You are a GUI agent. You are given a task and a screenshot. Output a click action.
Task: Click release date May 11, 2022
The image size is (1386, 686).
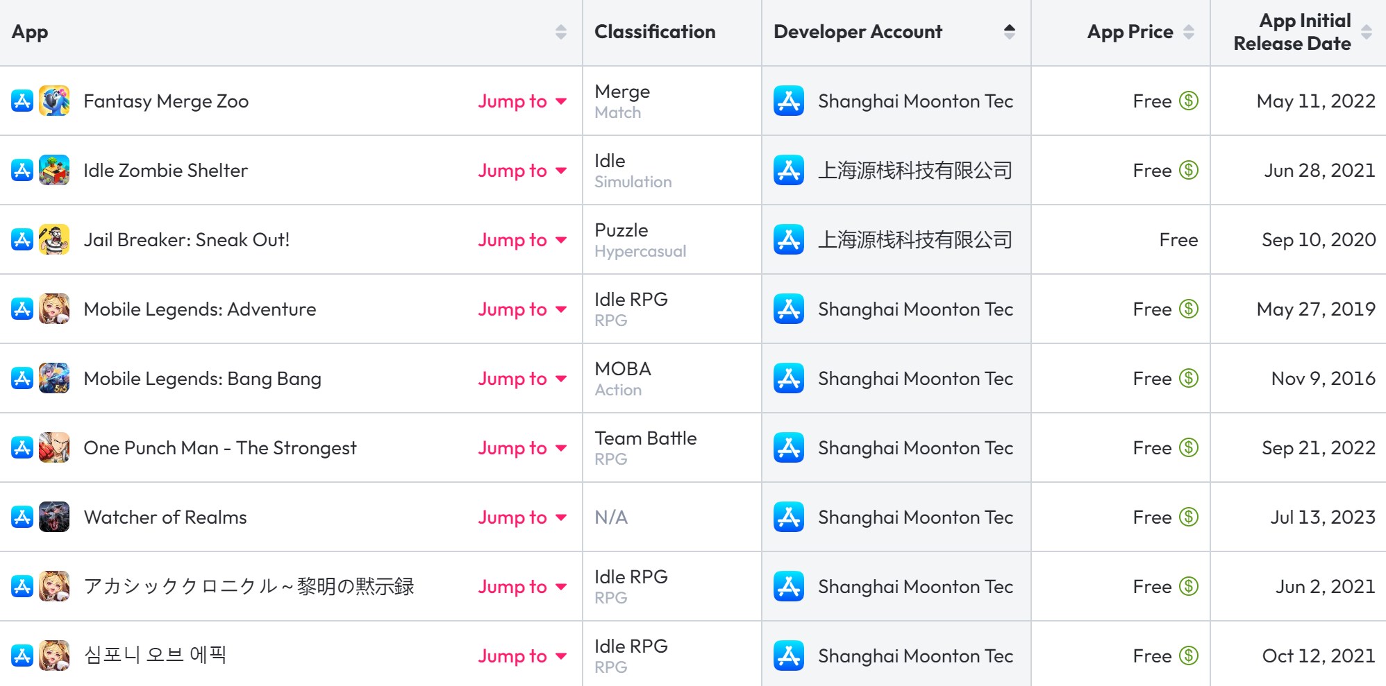click(x=1316, y=101)
